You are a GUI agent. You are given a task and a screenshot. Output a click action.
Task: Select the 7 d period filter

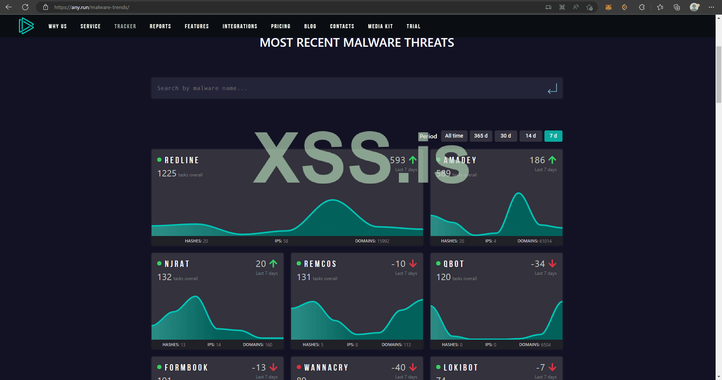553,136
